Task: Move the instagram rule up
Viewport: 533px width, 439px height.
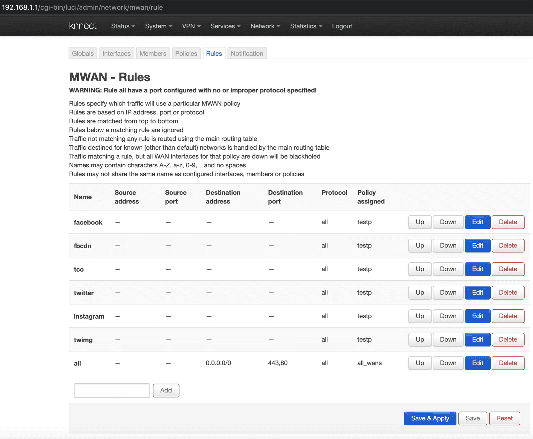Action: [x=419, y=316]
